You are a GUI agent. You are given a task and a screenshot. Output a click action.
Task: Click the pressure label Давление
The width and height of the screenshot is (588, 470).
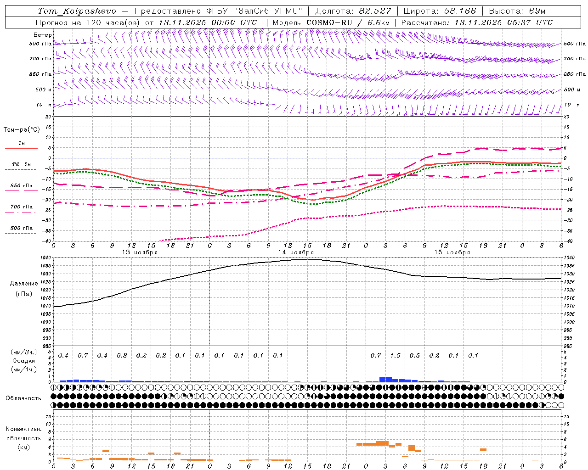(x=24, y=284)
